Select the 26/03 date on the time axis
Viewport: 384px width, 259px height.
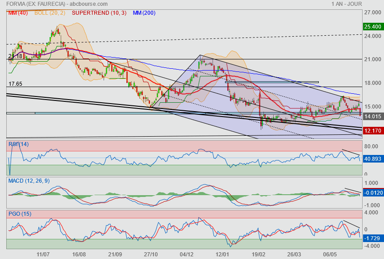(294, 255)
